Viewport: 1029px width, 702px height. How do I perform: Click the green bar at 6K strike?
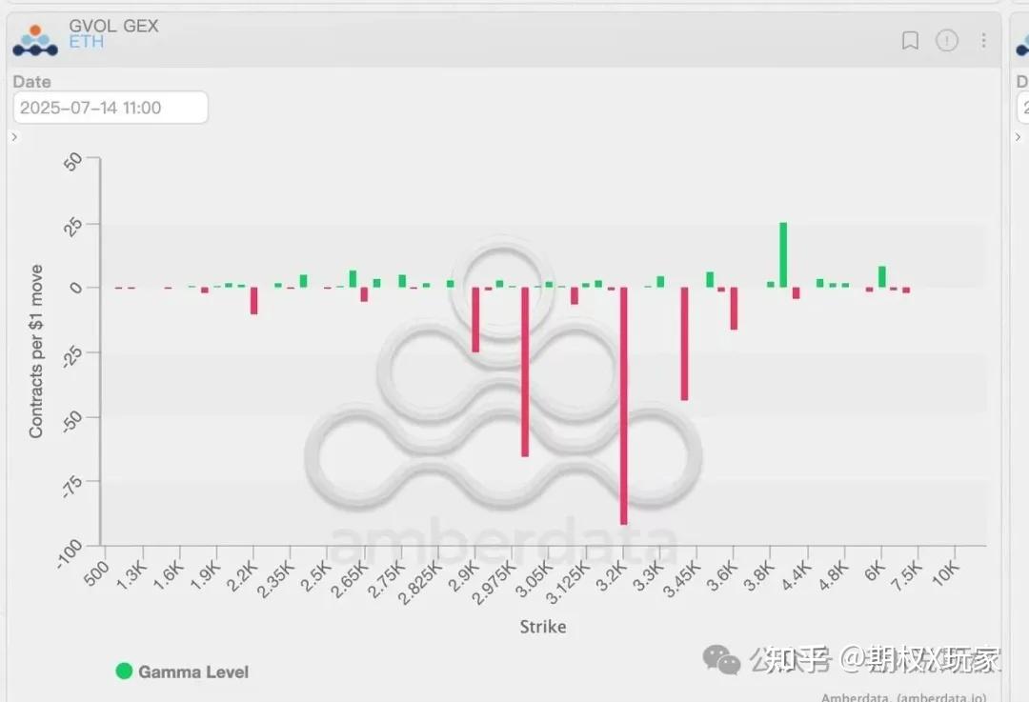pyautogui.click(x=882, y=276)
